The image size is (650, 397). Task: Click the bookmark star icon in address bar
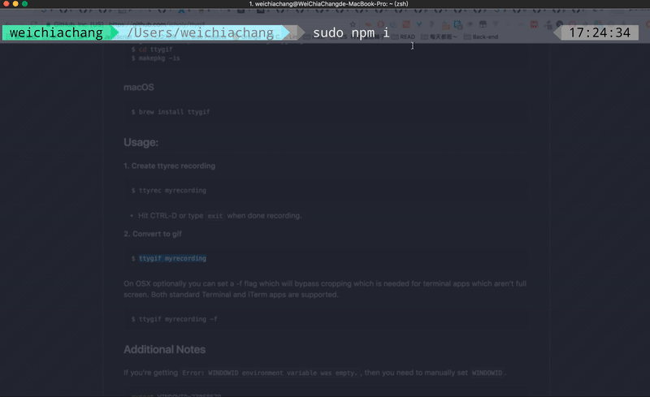point(353,24)
